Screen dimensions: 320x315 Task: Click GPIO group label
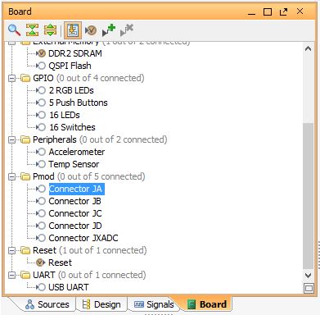coord(43,78)
